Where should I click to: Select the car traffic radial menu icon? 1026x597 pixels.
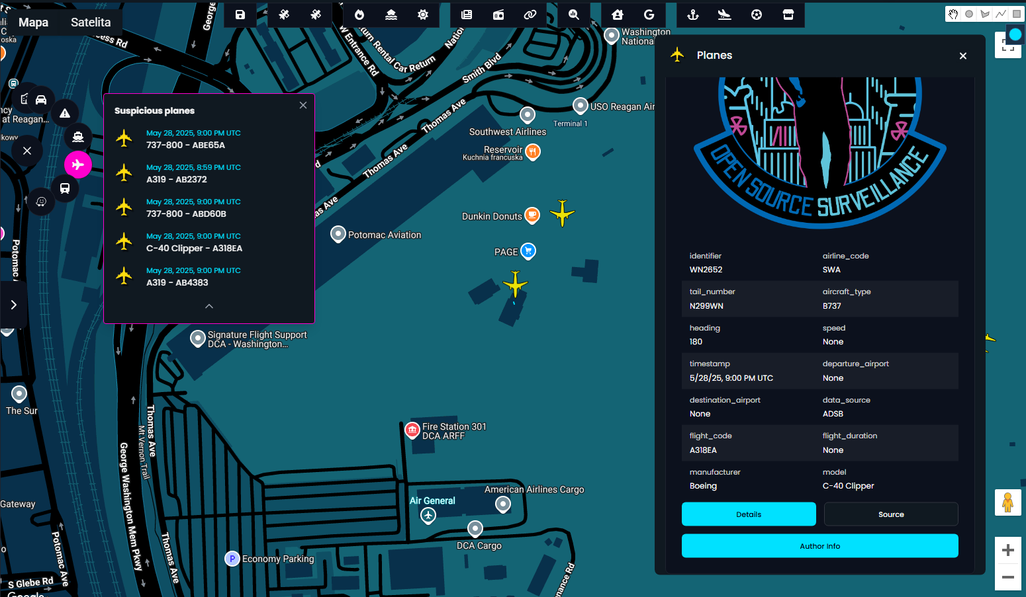pyautogui.click(x=41, y=100)
